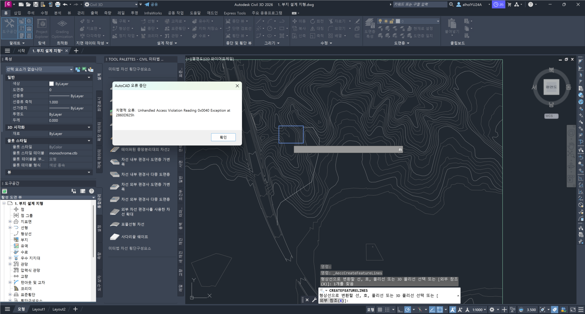Viewport: 585px width, 314px height.
Task: Click the command line input field
Action: (396, 301)
